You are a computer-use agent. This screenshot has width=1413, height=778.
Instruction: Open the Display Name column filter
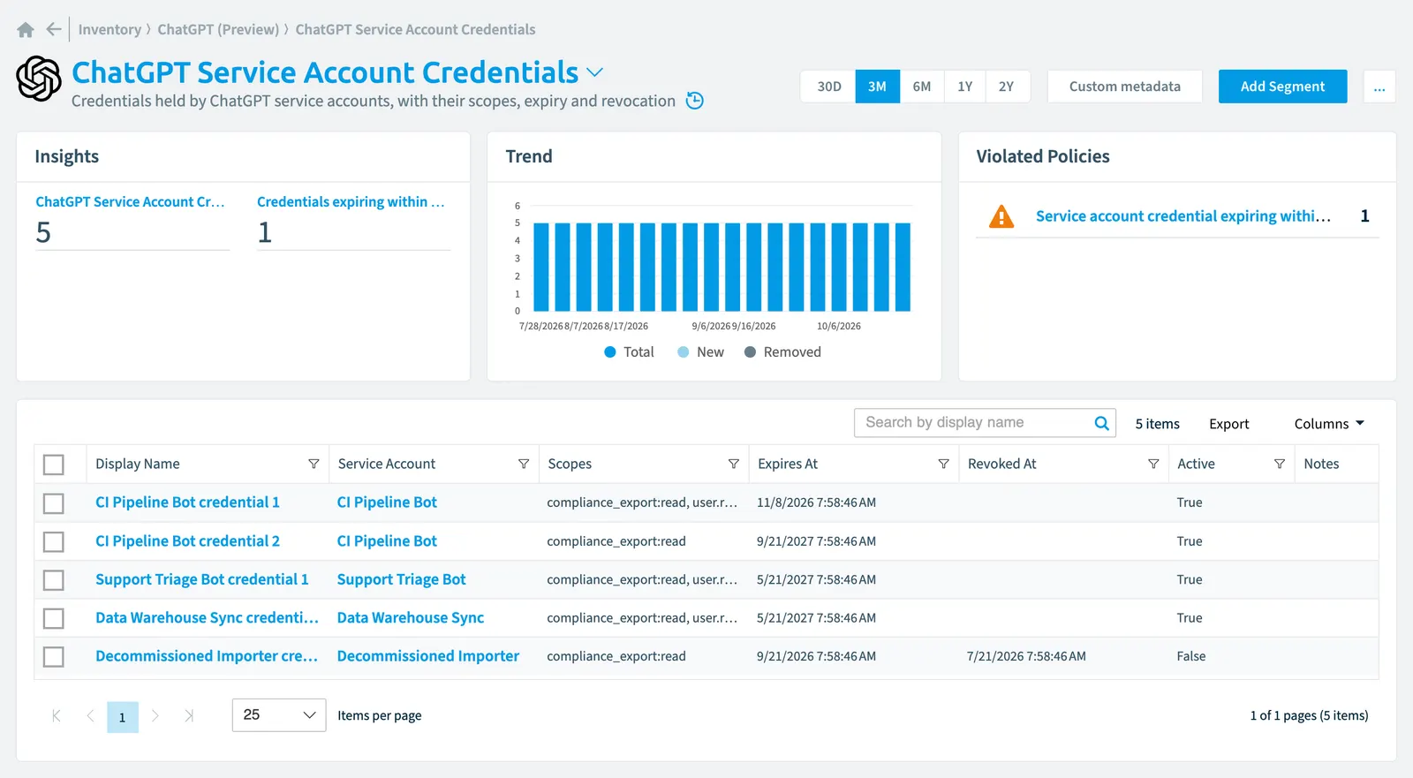314,464
